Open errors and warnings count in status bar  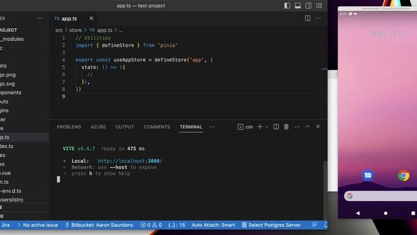click(151, 225)
